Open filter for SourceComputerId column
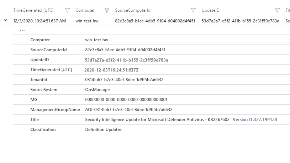This screenshot has width=290, height=163. click(x=193, y=11)
